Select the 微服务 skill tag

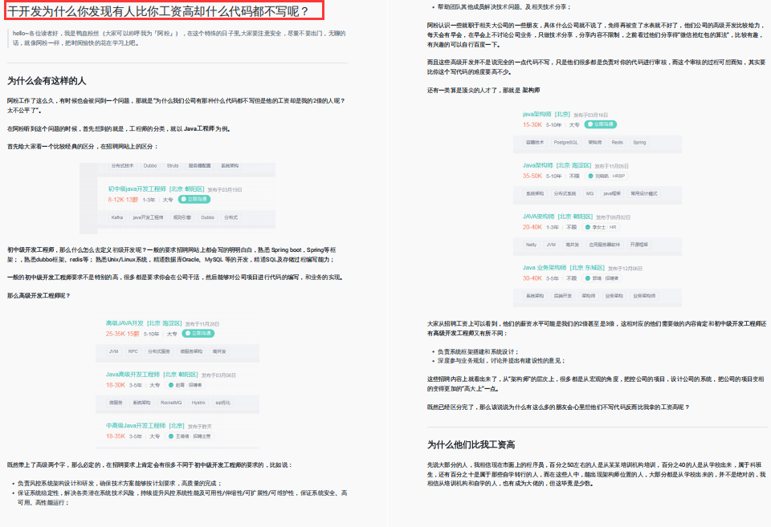point(116,403)
